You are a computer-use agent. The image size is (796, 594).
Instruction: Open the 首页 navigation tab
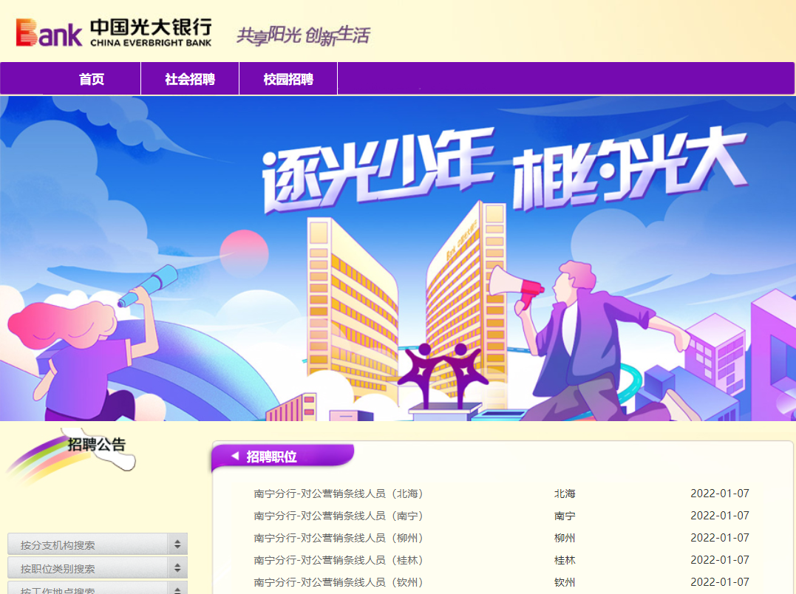pyautogui.click(x=92, y=79)
